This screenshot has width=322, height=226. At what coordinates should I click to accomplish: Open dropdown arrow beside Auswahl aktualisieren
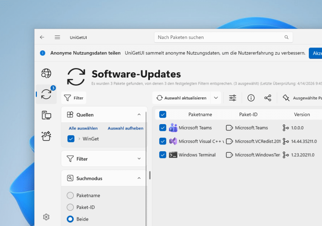coord(216,98)
